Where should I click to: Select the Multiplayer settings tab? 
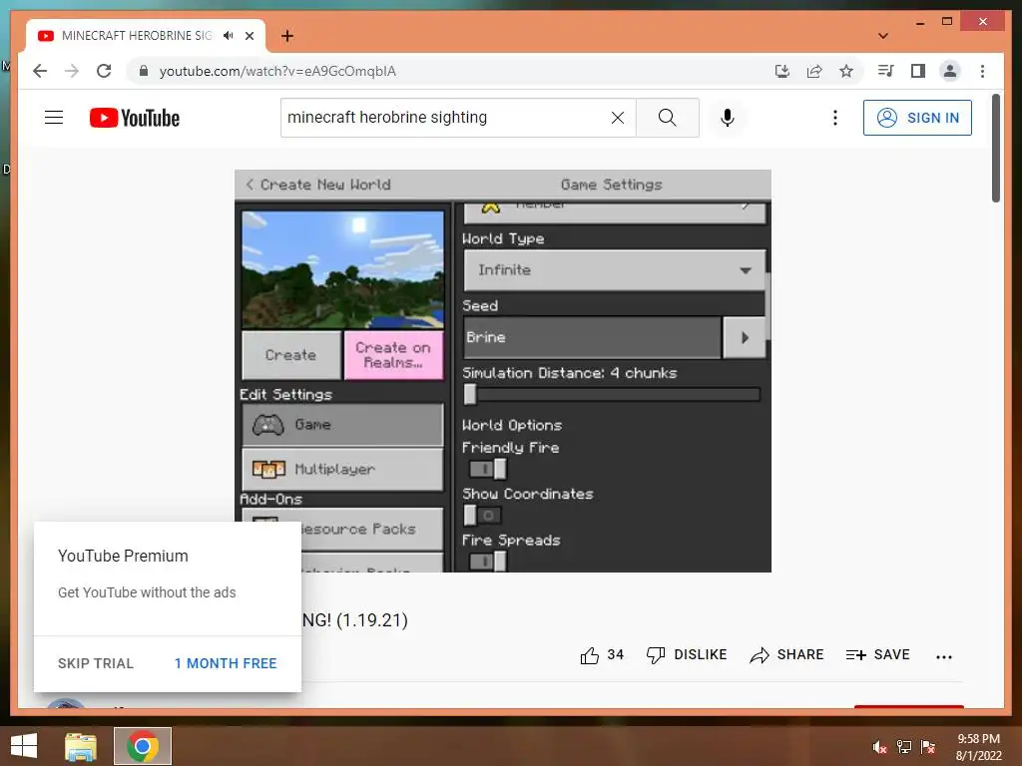pos(342,469)
